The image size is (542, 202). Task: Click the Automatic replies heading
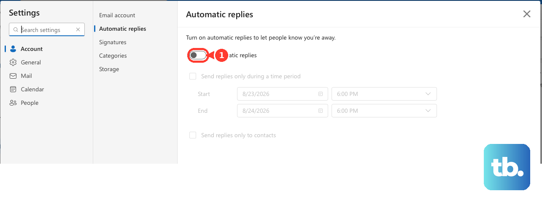tap(220, 14)
